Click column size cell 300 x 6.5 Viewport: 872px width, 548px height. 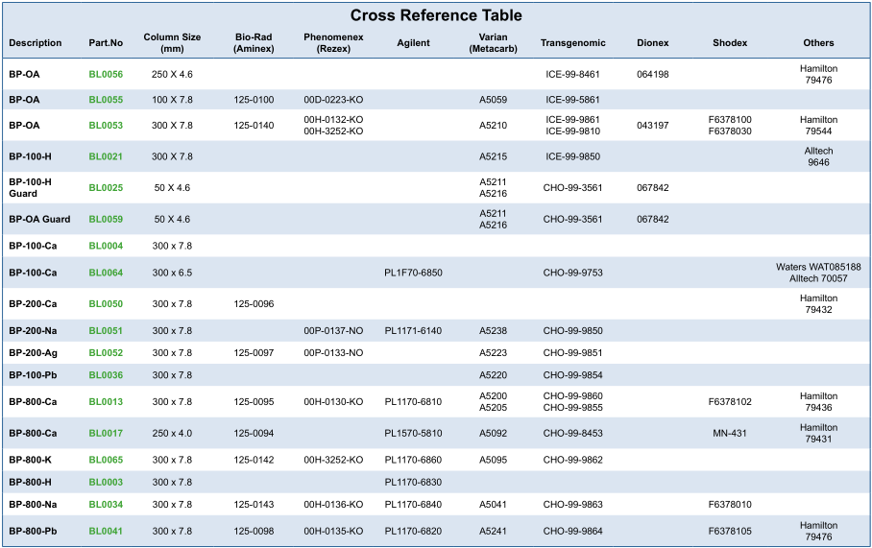(x=172, y=273)
